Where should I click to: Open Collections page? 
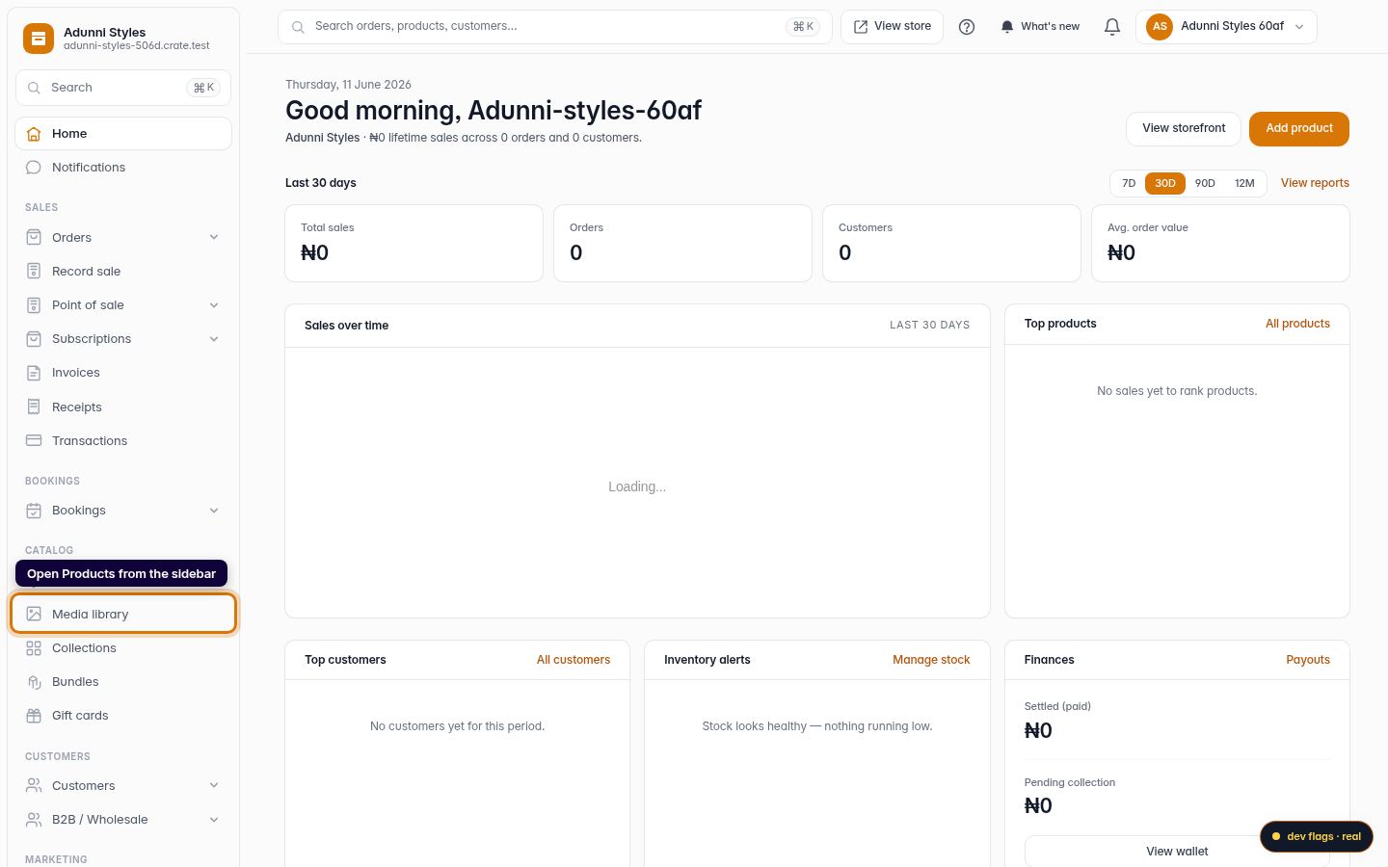[x=123, y=648]
